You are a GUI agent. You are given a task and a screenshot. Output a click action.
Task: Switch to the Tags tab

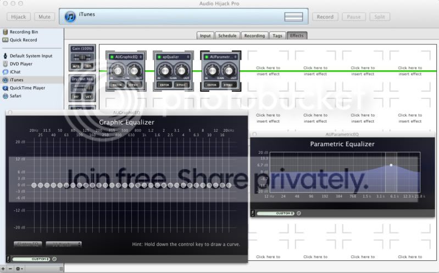(277, 36)
